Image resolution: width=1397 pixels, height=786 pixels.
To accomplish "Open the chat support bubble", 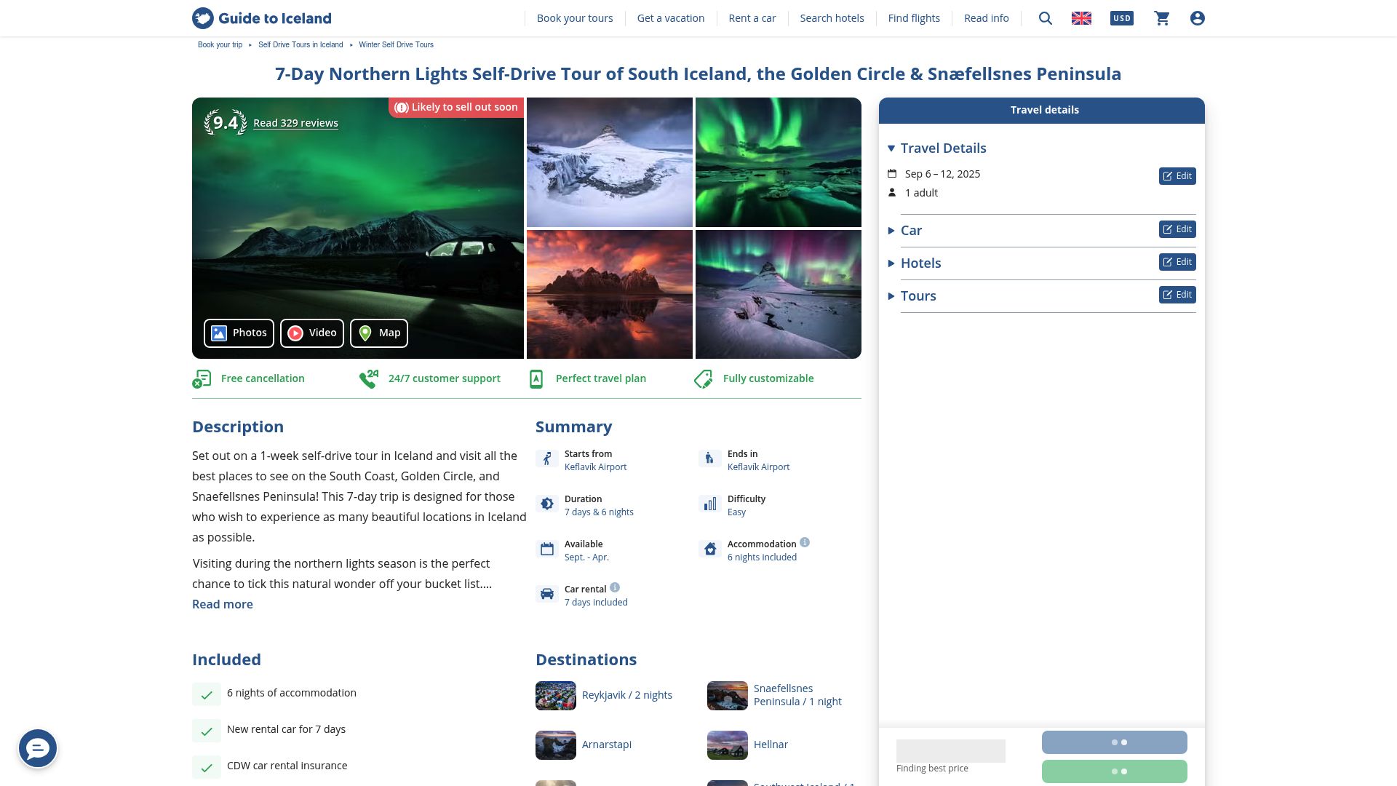I will pyautogui.click(x=38, y=748).
